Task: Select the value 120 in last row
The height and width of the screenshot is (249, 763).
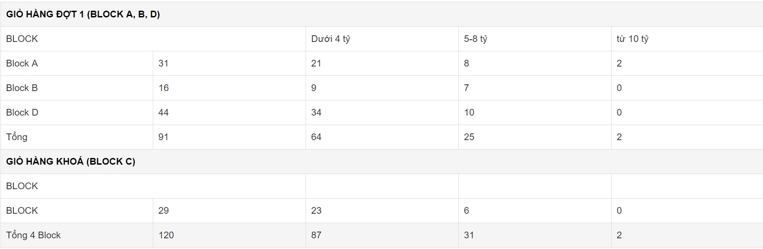Action: coord(166,235)
